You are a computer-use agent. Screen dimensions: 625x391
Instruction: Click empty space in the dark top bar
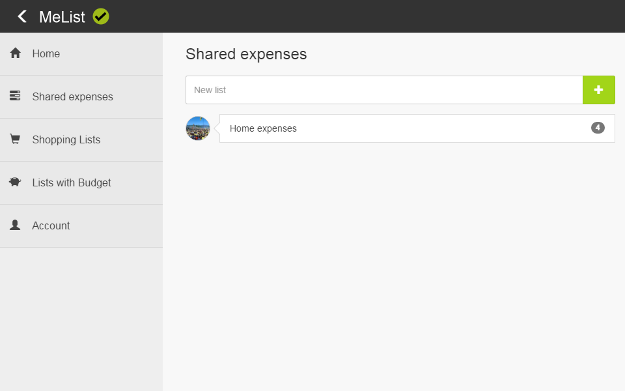coord(365,16)
